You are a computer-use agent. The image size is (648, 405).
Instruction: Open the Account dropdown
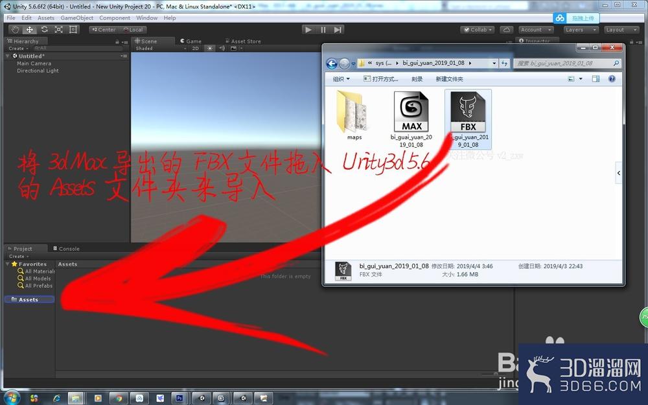pyautogui.click(x=536, y=30)
